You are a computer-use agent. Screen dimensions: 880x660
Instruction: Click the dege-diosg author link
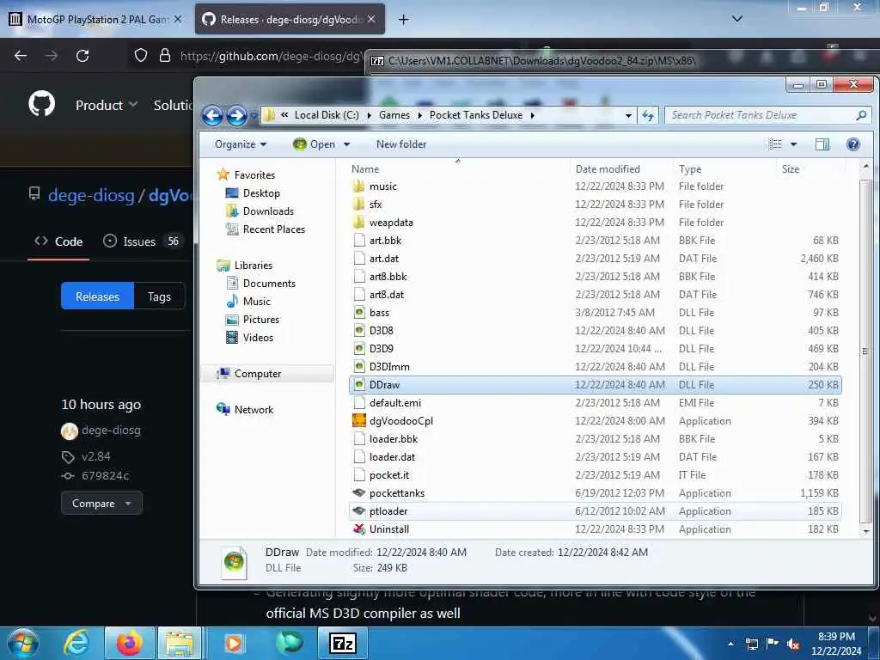111,431
